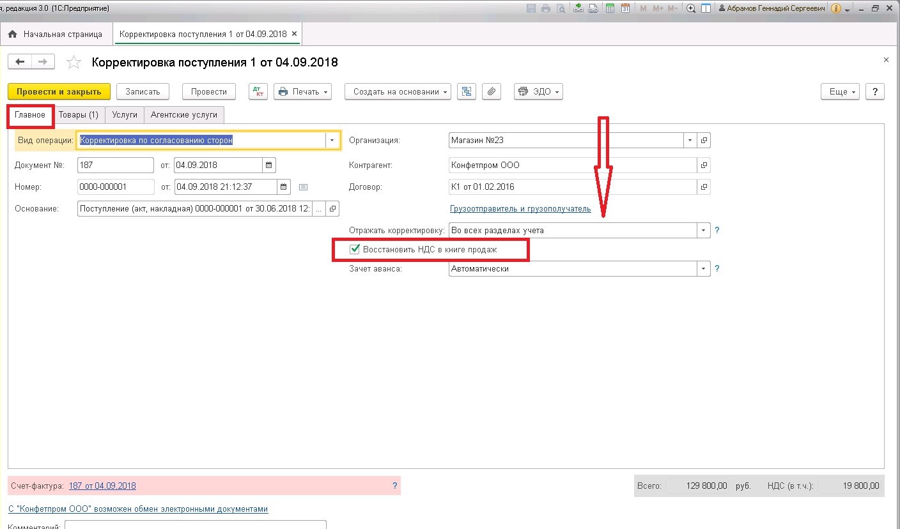Open the Печать dropdown menu
The height and width of the screenshot is (529, 900).
303,92
